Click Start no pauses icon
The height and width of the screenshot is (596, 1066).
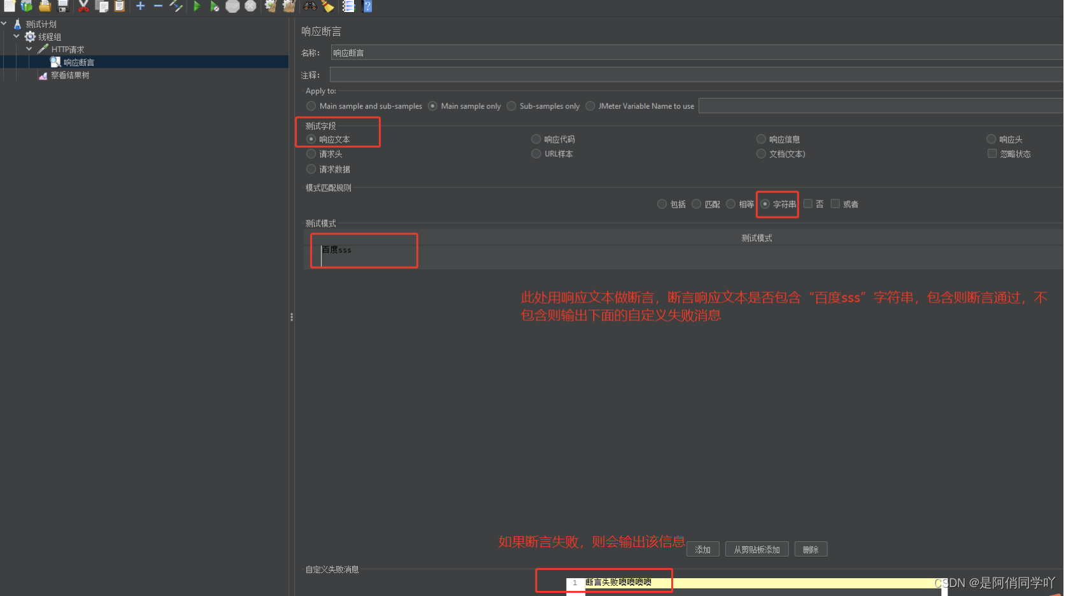[215, 6]
